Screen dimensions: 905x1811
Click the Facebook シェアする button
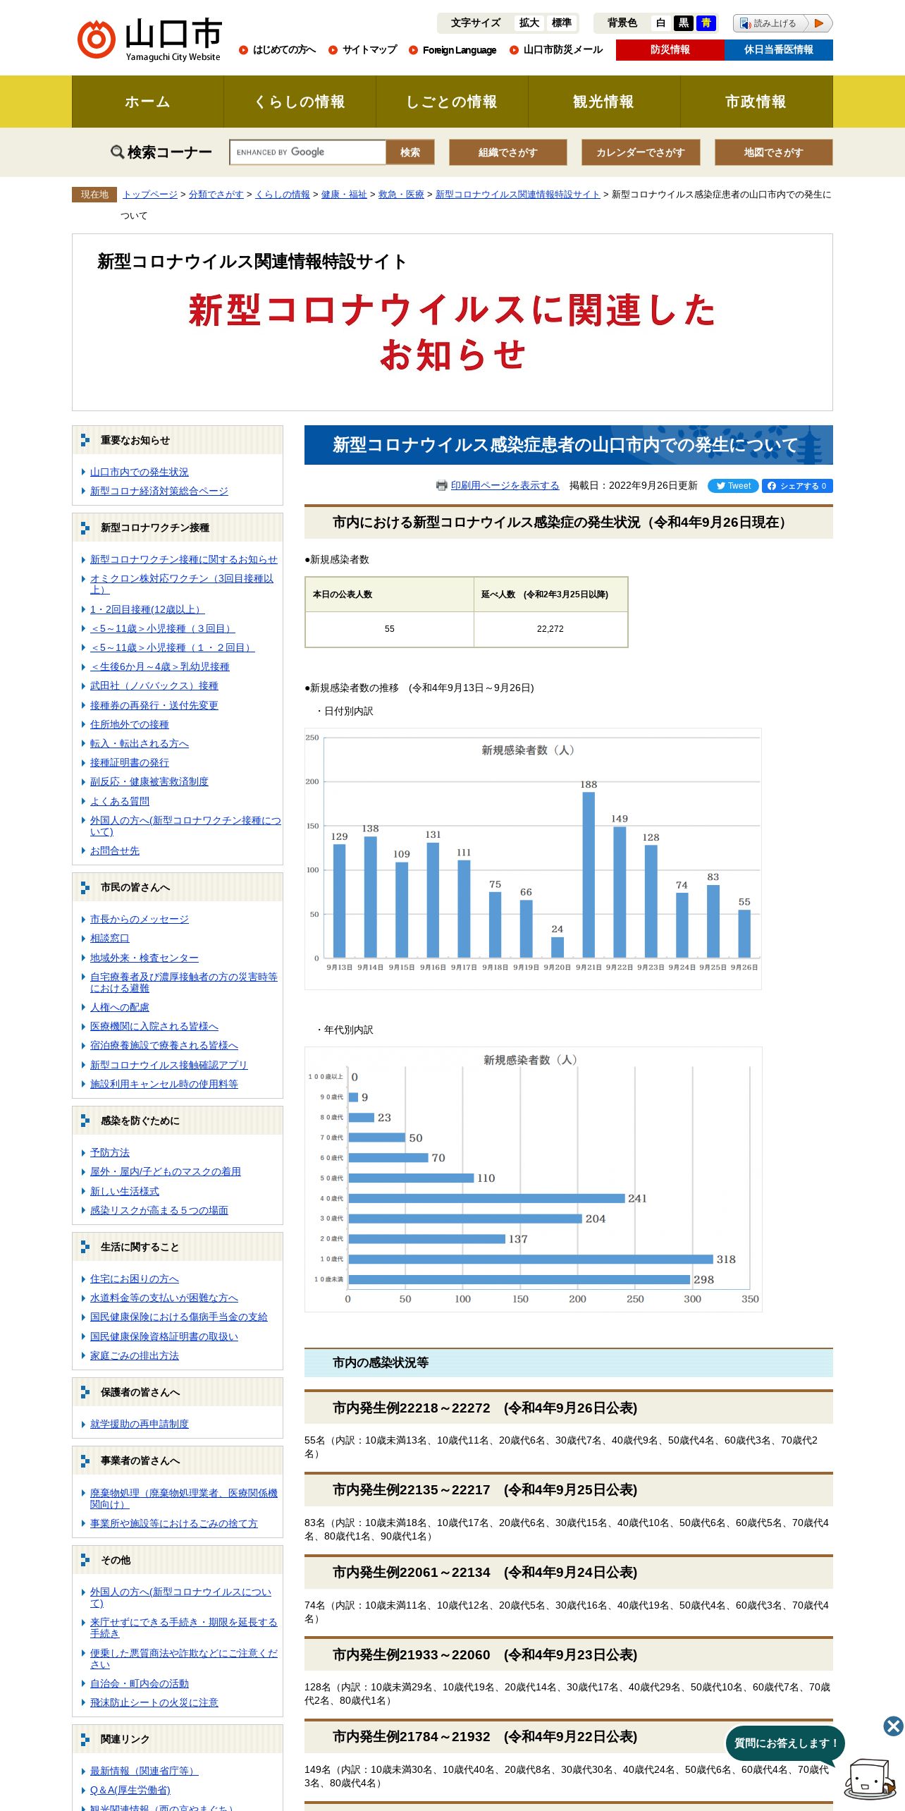(x=797, y=486)
